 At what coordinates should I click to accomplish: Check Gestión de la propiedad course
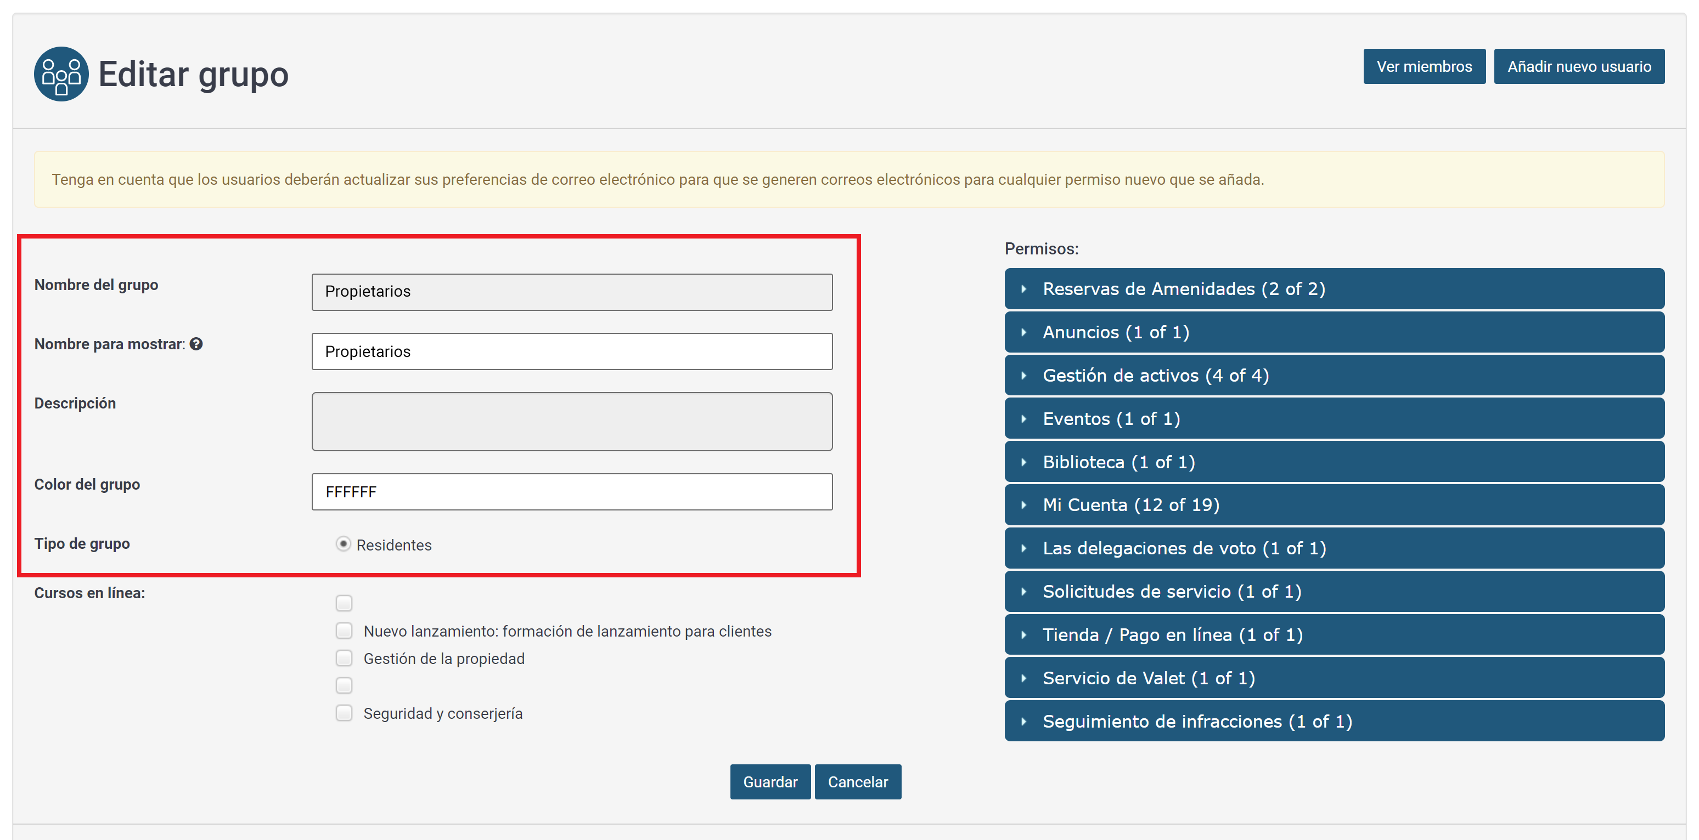344,659
